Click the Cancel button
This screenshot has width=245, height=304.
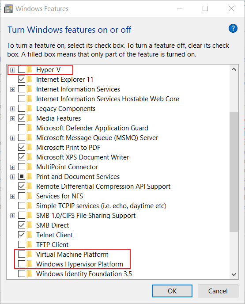pos(218,291)
